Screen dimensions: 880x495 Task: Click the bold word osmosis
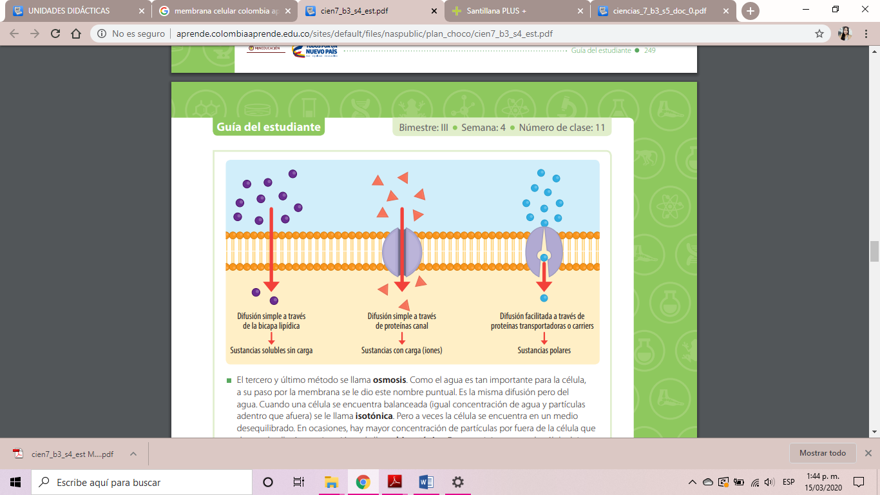point(389,380)
